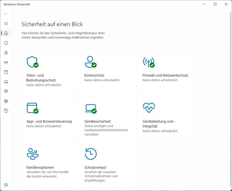
Task: Open the Familienoptionen tile
Action: [x=50, y=164]
